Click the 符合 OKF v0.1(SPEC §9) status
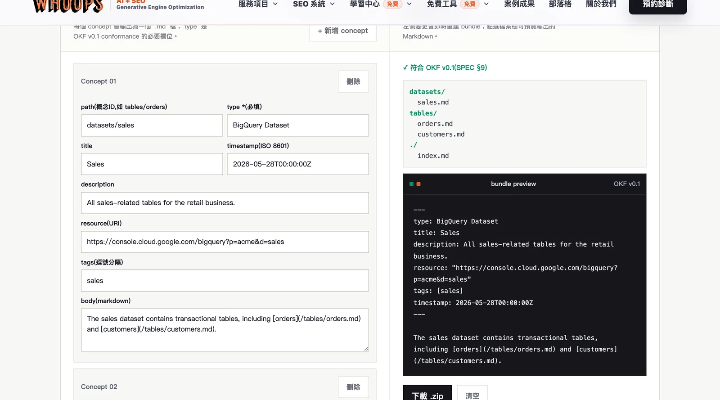720x400 pixels. [x=445, y=67]
